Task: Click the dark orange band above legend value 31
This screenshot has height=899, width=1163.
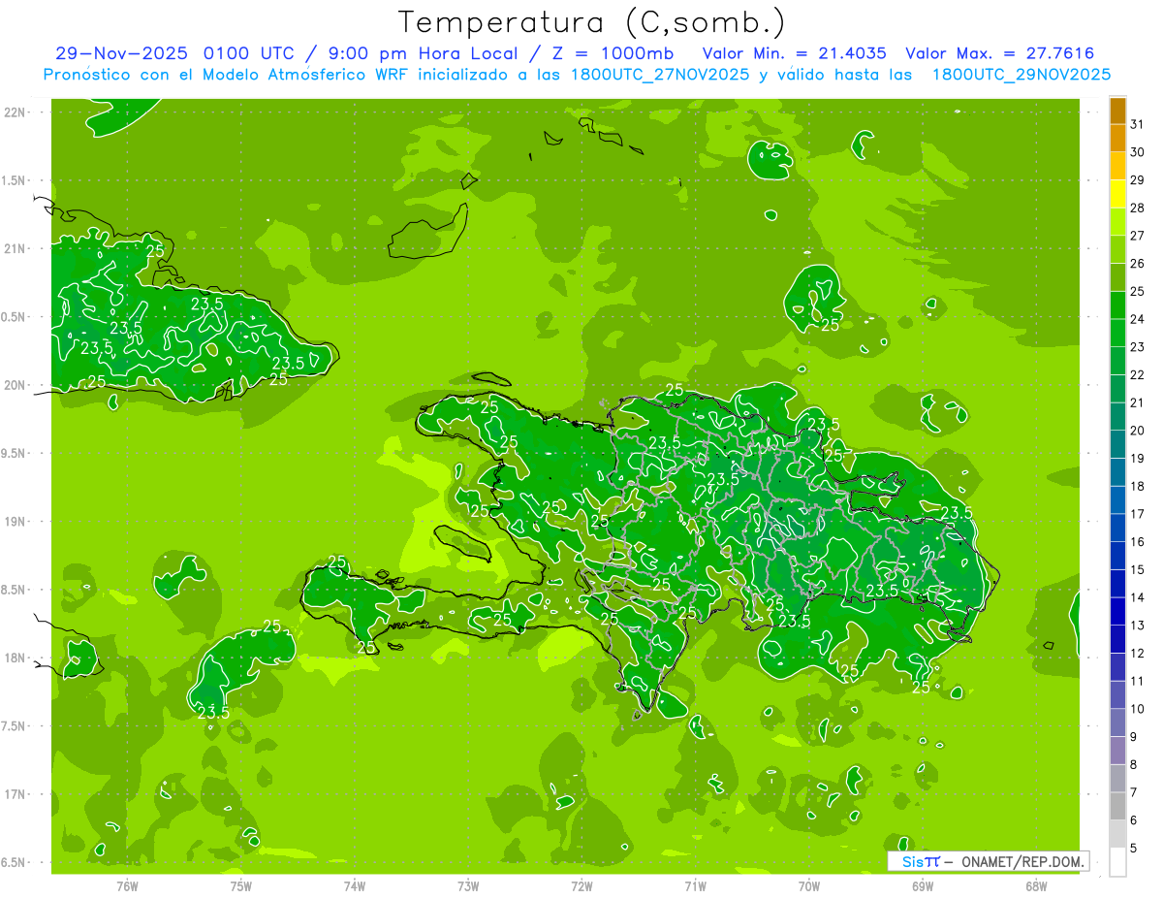Action: coord(1117,111)
